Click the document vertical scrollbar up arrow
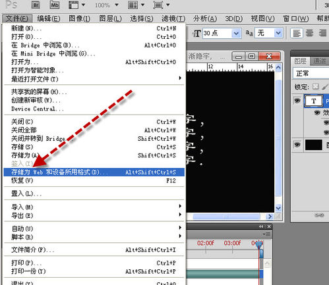Image resolution: width=329 pixels, height=285 pixels. pos(278,67)
